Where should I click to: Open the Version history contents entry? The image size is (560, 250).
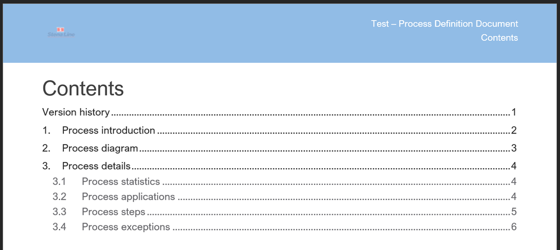tap(279, 112)
